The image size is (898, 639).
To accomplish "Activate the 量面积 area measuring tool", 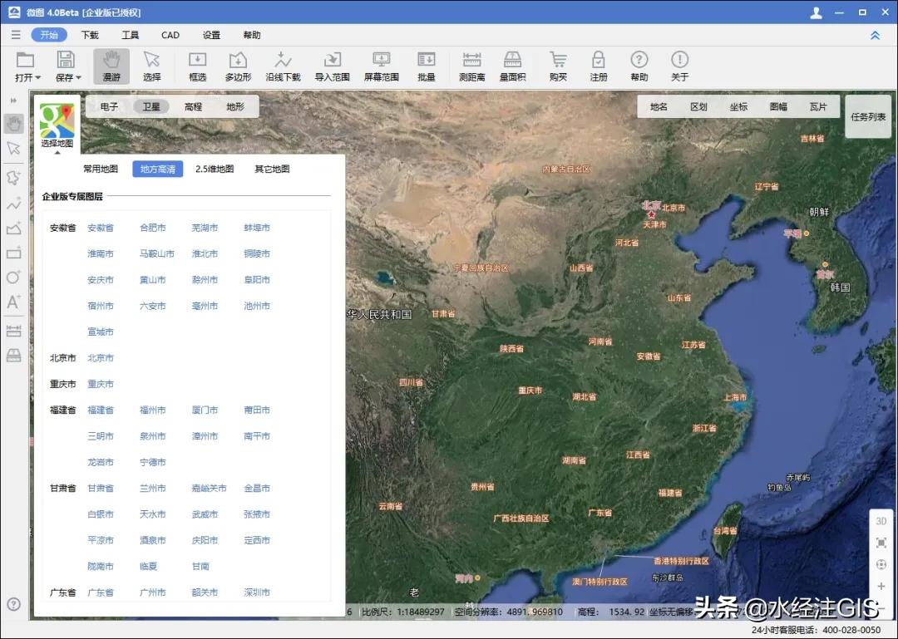I will pos(512,66).
